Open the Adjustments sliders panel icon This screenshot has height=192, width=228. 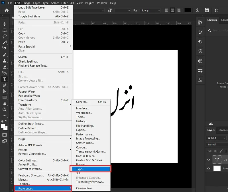coord(200,80)
